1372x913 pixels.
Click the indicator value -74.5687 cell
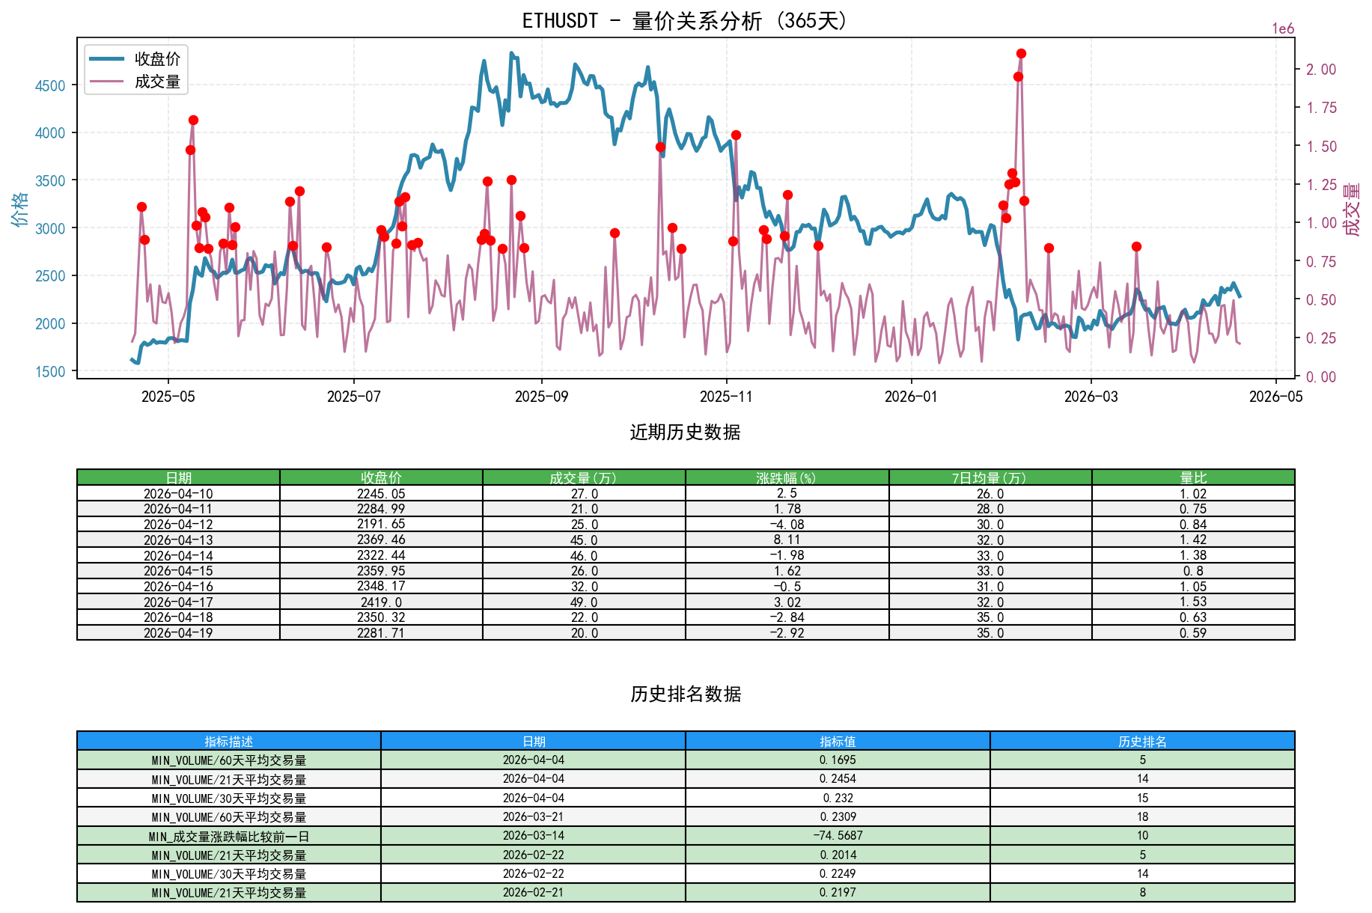tap(838, 836)
